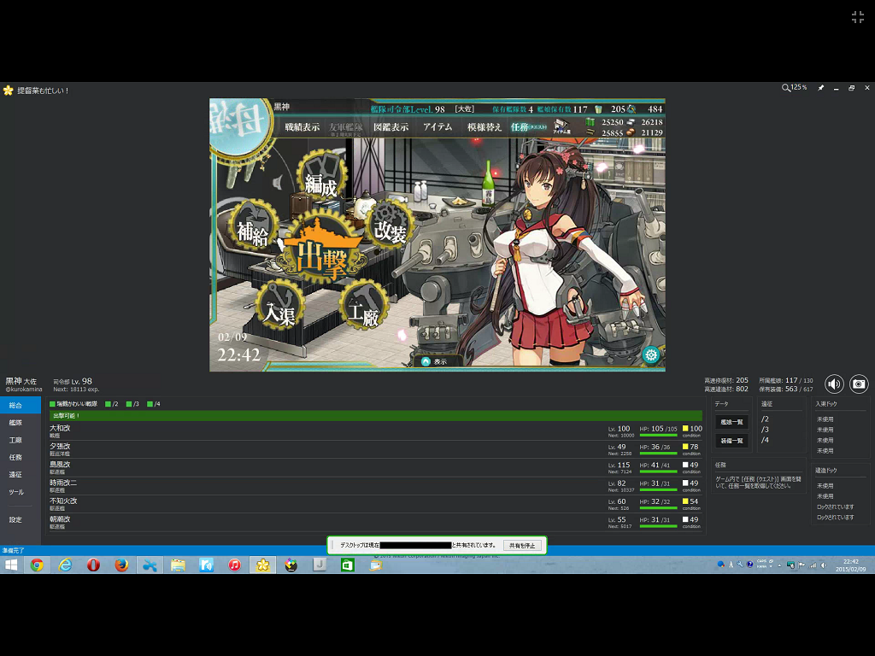
Task: Toggle the speaker icon beside the furniture
Action: [278, 183]
